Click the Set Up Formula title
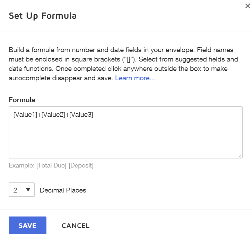The width and height of the screenshot is (252, 237). point(43,16)
